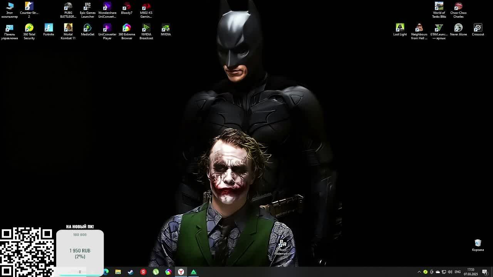Open Microsoft Edge in the taskbar
This screenshot has width=493, height=277.
(106, 272)
